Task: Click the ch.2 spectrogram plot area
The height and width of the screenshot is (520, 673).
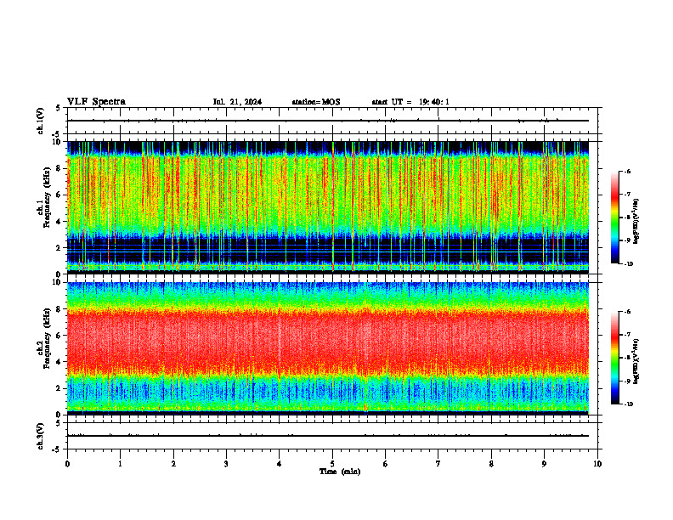Action: pos(328,348)
